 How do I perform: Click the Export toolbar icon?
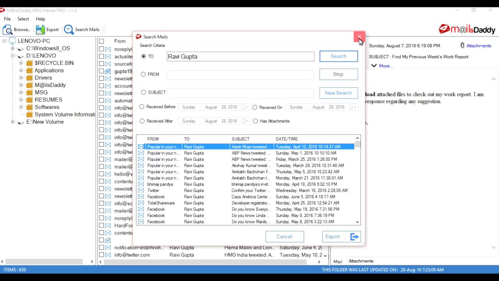pos(40,30)
